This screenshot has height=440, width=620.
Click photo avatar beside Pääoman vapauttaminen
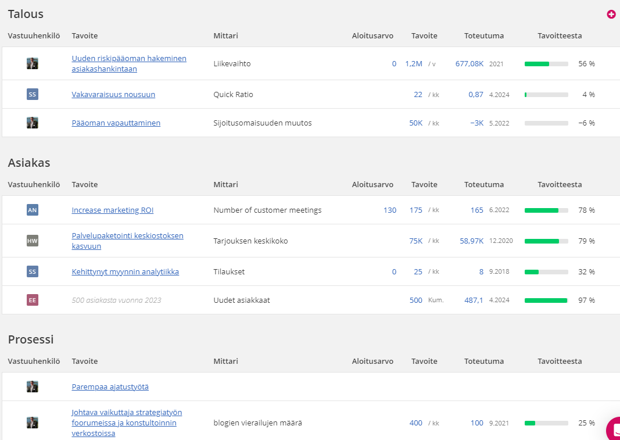click(33, 123)
